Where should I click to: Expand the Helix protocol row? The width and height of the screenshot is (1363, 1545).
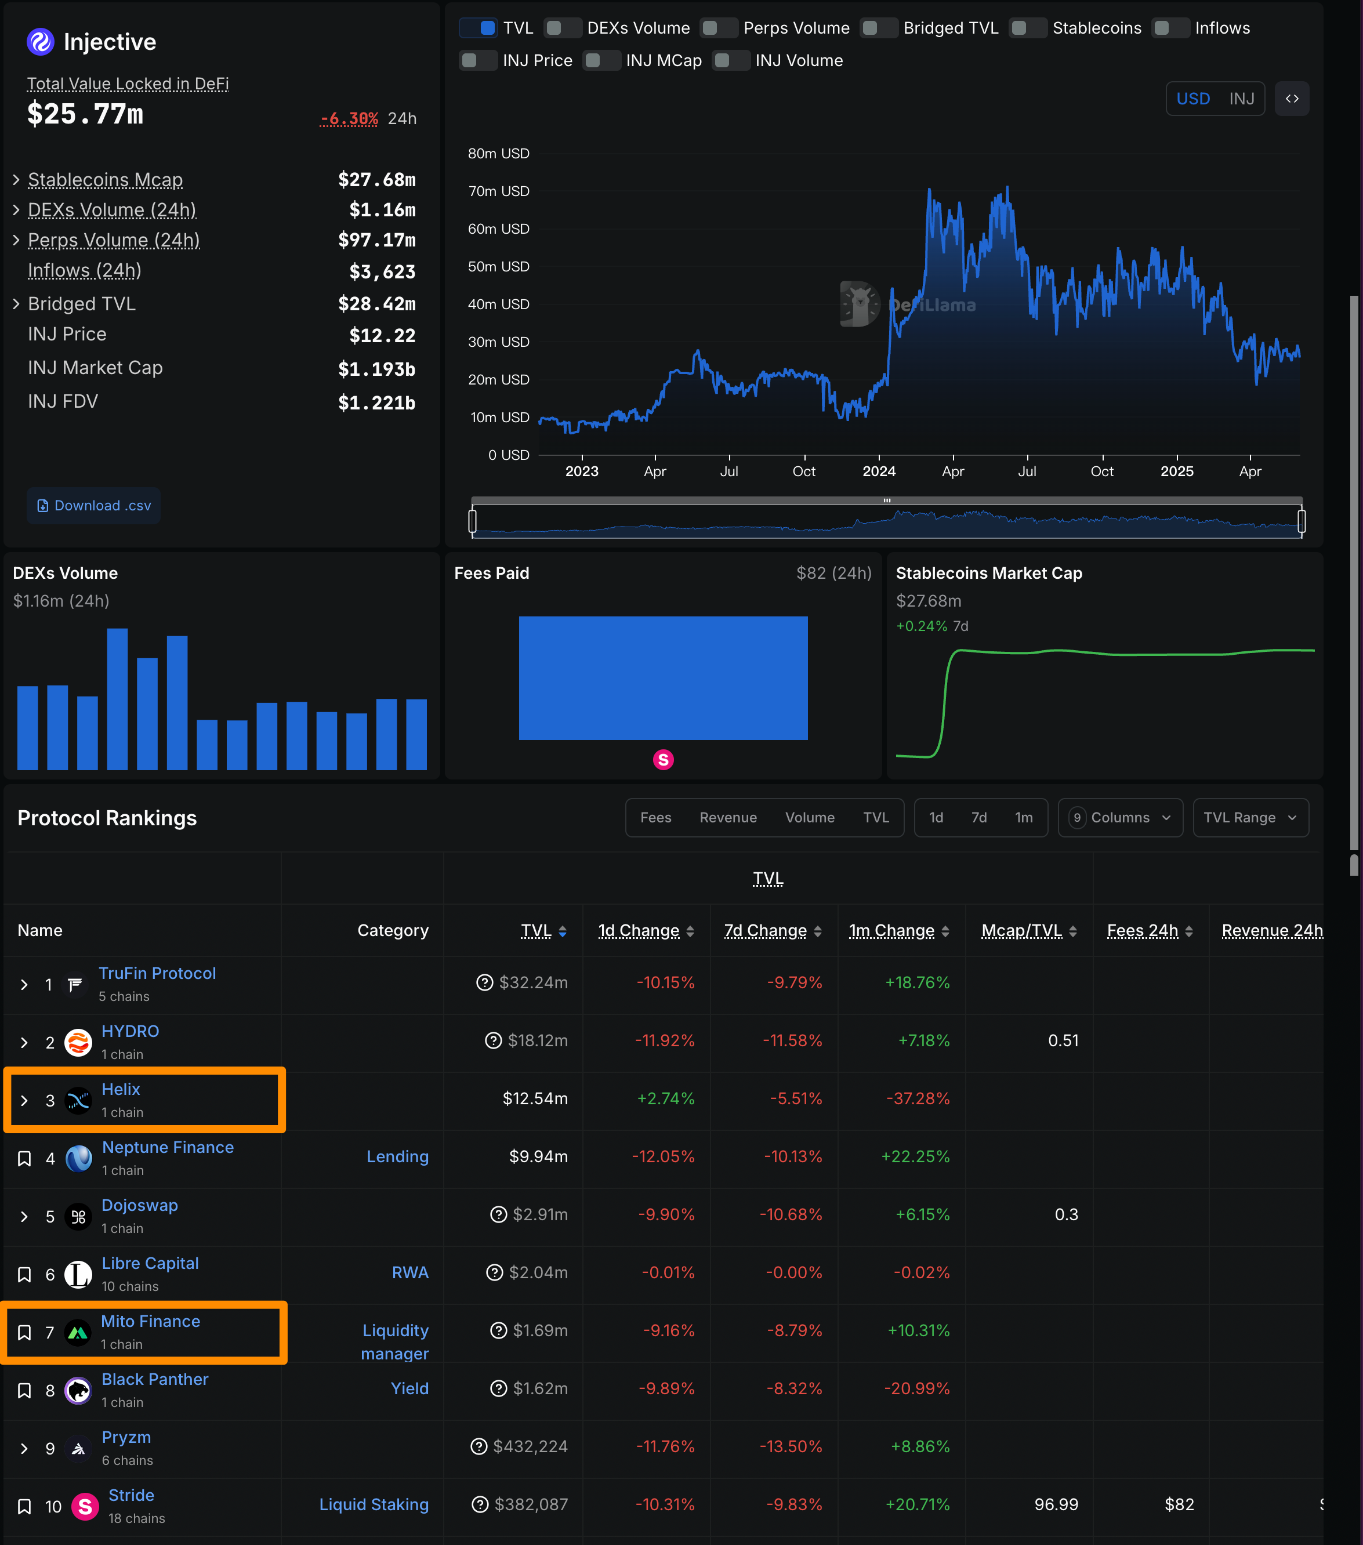(x=24, y=1101)
